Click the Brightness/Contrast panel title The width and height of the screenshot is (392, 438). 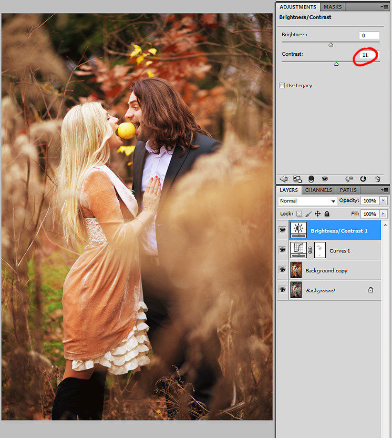305,17
